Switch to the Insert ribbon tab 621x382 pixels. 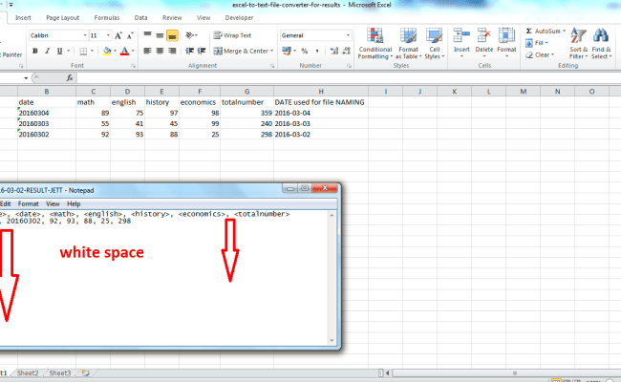(x=23, y=18)
